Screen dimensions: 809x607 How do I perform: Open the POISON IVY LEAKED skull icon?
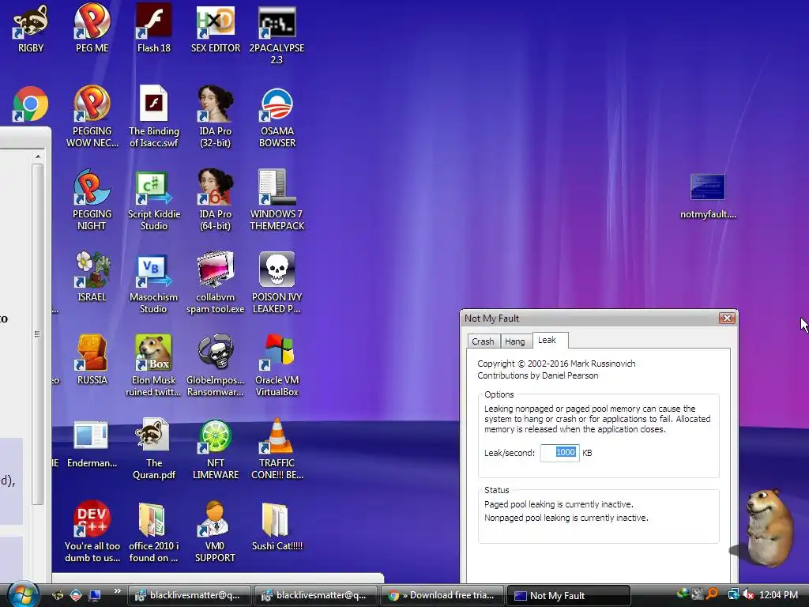point(277,283)
